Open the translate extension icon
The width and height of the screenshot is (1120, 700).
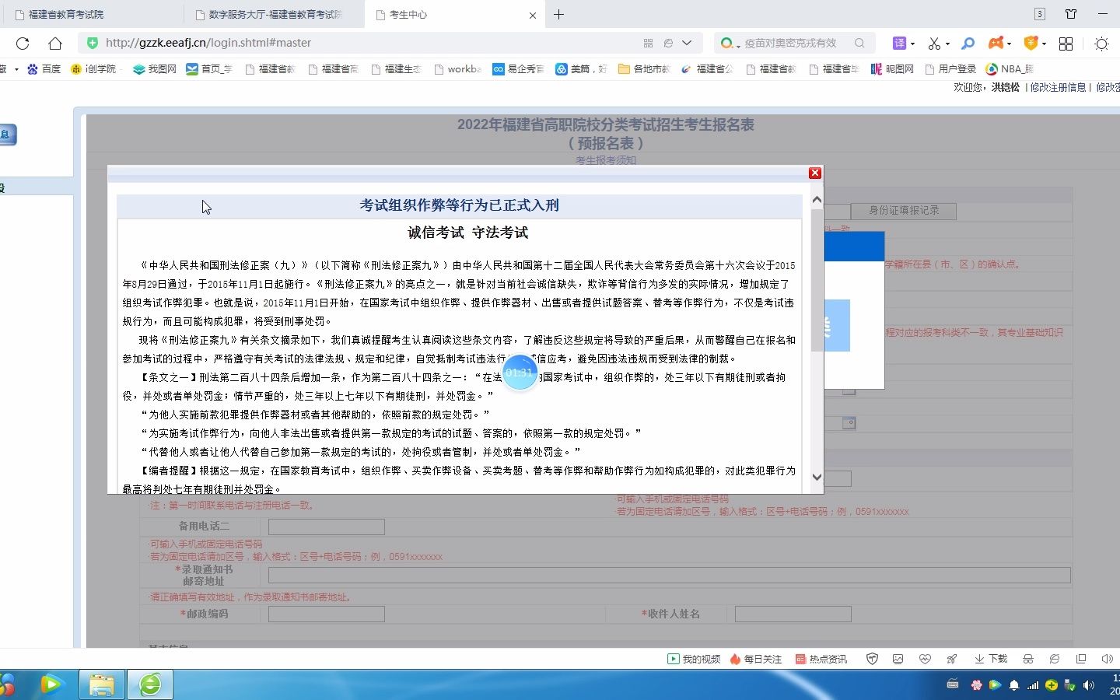[899, 43]
